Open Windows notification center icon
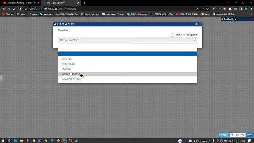The height and width of the screenshot is (143, 254). click(x=250, y=141)
